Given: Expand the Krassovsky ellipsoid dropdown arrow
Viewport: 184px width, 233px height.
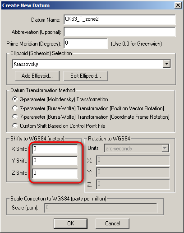Looking at the screenshot, I should 166,64.
